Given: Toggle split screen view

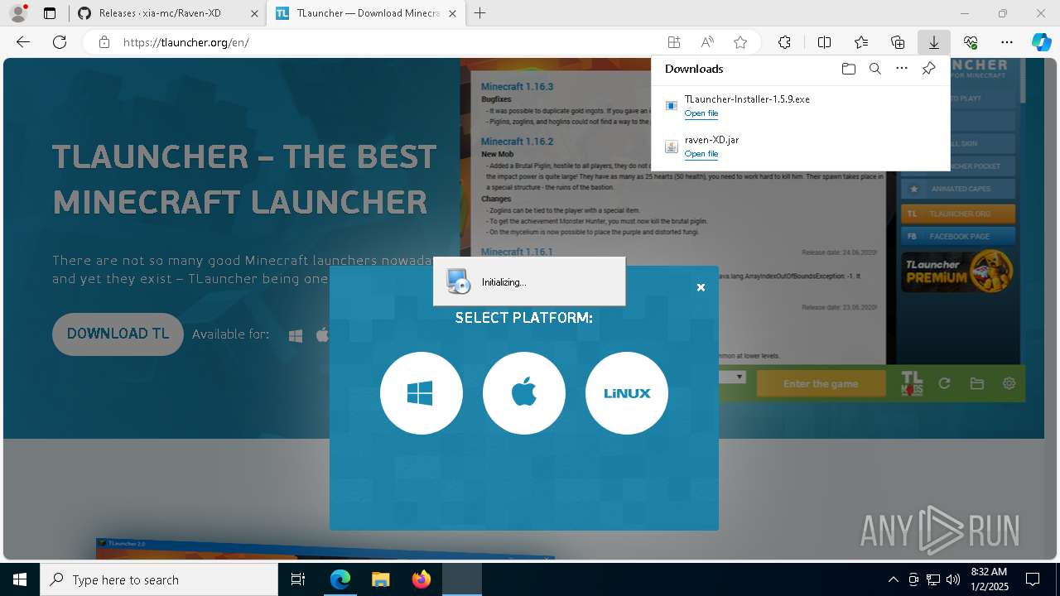Looking at the screenshot, I should (824, 42).
